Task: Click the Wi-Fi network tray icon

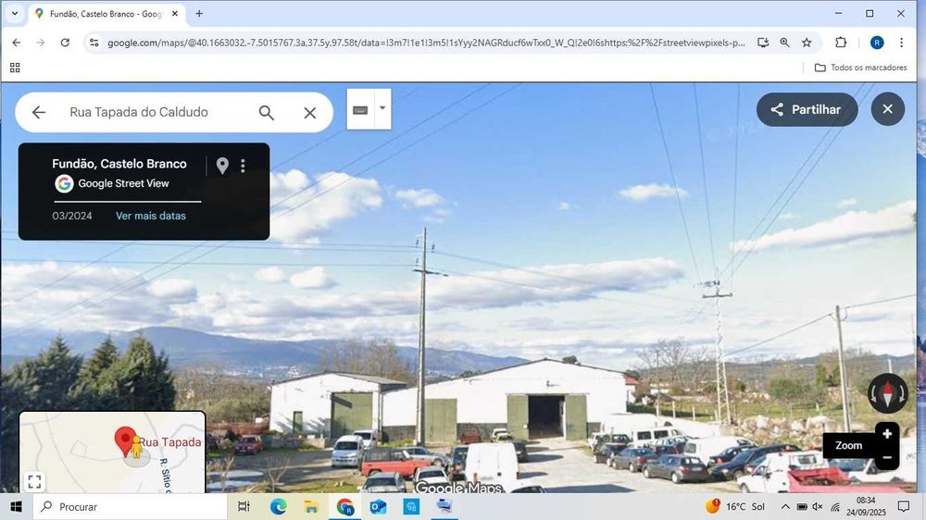Action: (835, 506)
